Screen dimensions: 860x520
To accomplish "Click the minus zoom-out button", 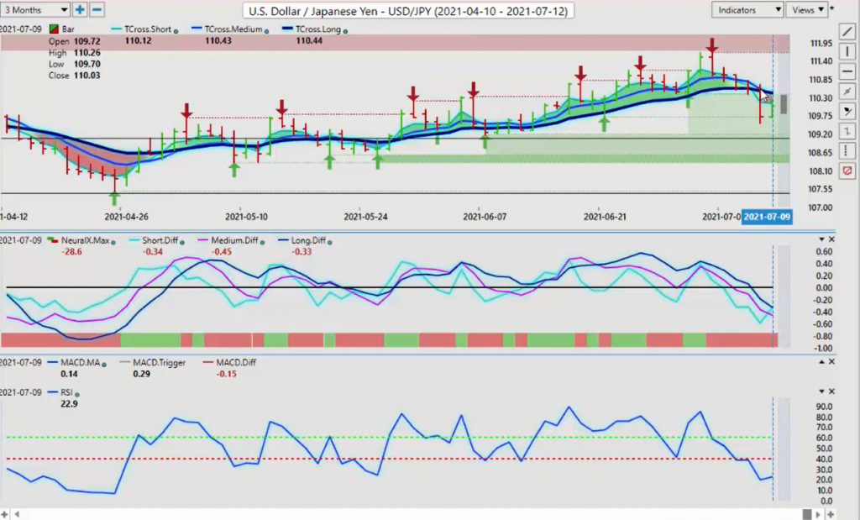I will pos(97,10).
